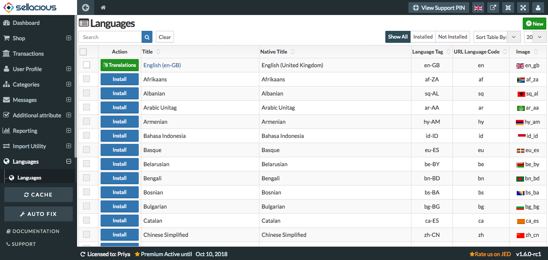Check the Albanian row checkbox
This screenshot has width=548, height=260.
coord(86,93)
